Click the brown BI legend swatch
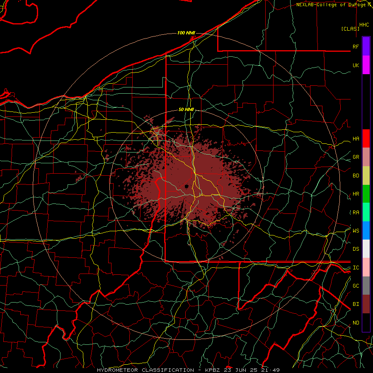Image resolution: width=373 pixels, height=373 pixels. [366, 304]
